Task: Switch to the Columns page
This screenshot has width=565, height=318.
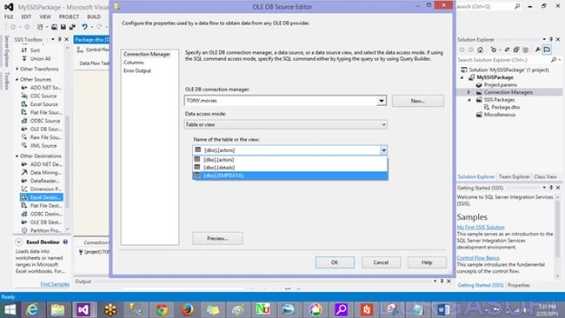Action: click(134, 63)
